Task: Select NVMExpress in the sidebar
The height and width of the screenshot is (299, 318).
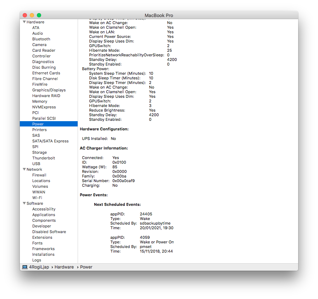Action: (x=44, y=107)
